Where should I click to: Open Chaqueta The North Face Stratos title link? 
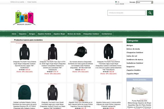(25, 65)
